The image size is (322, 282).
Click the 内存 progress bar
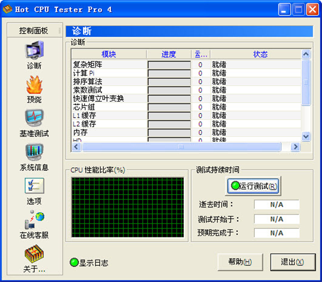pos(169,132)
